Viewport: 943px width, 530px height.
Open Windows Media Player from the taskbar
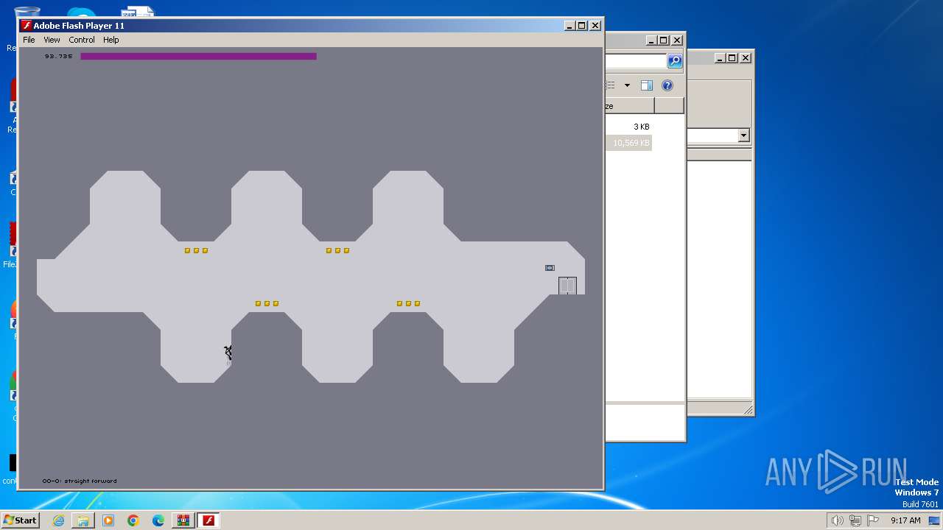(x=108, y=520)
